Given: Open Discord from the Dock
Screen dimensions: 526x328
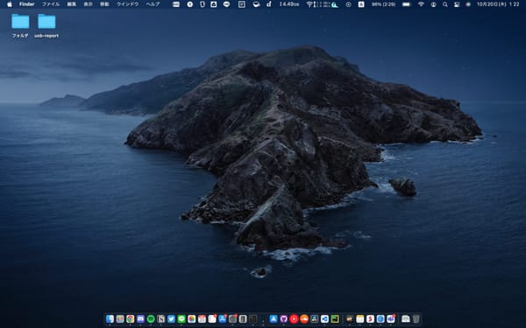Looking at the screenshot, I should point(140,319).
